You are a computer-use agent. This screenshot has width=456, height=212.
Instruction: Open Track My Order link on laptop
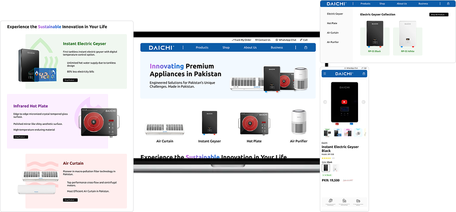point(241,40)
